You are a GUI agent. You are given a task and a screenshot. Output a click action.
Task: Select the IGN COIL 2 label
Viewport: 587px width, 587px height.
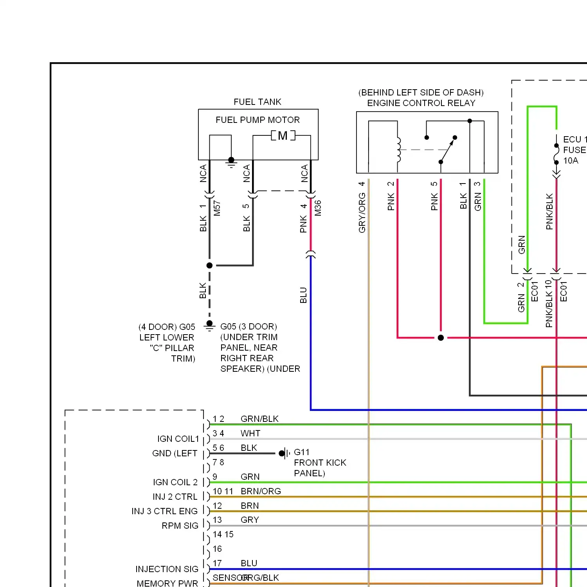pyautogui.click(x=175, y=482)
